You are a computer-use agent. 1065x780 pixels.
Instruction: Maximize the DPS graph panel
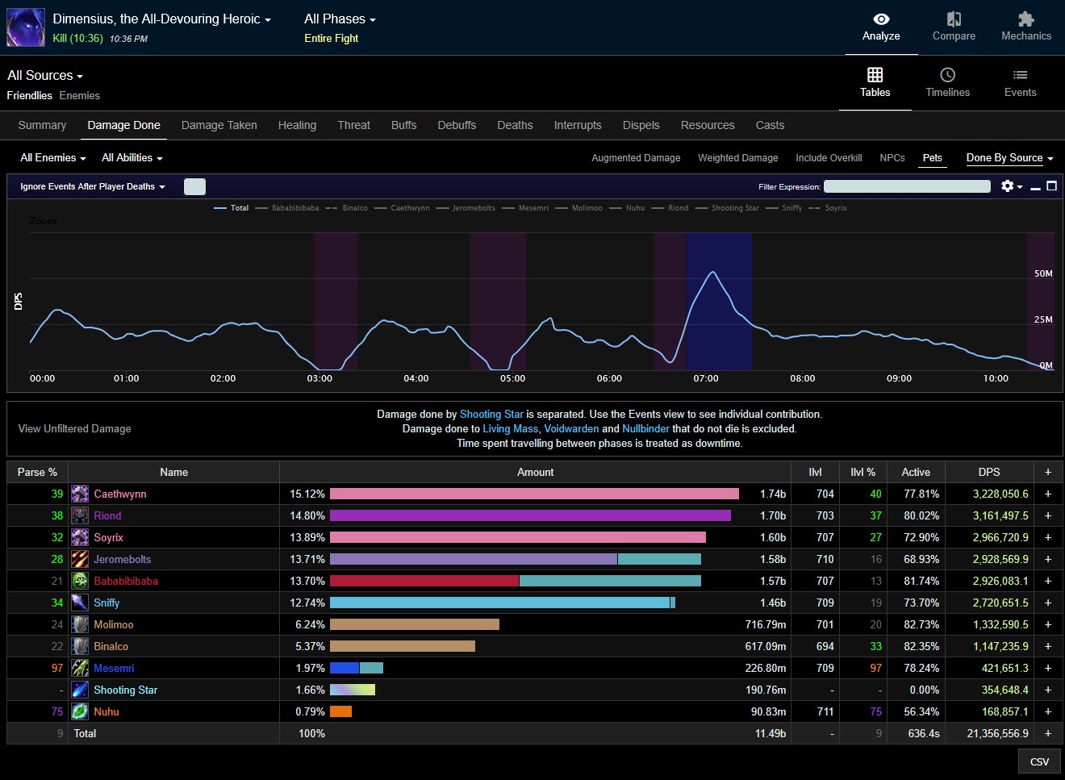coord(1051,186)
